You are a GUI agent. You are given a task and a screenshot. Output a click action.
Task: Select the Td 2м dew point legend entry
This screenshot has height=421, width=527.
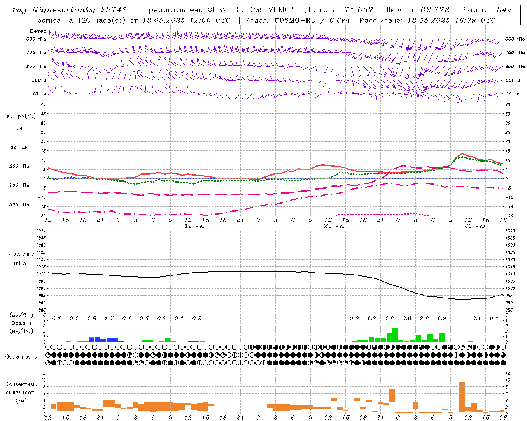(x=19, y=147)
